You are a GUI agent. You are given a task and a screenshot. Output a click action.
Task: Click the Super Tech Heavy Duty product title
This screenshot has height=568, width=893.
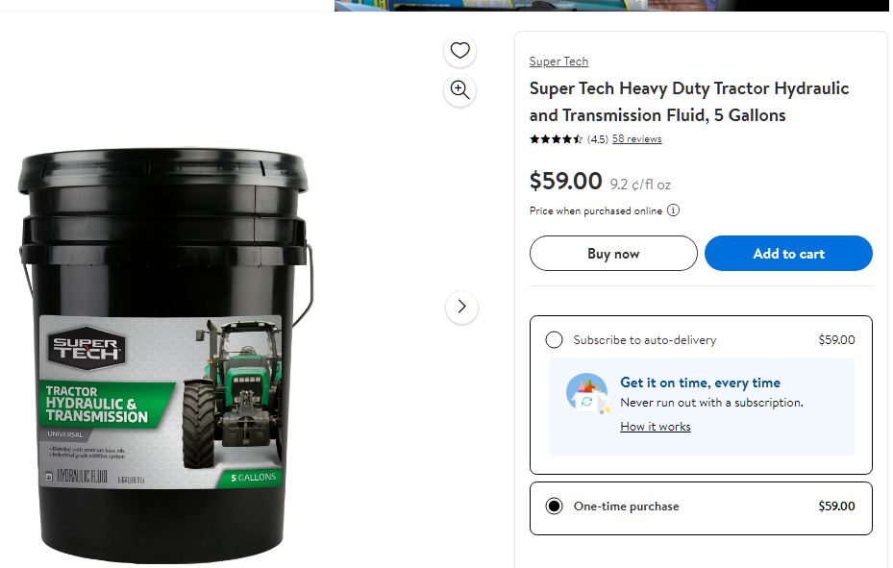point(688,102)
